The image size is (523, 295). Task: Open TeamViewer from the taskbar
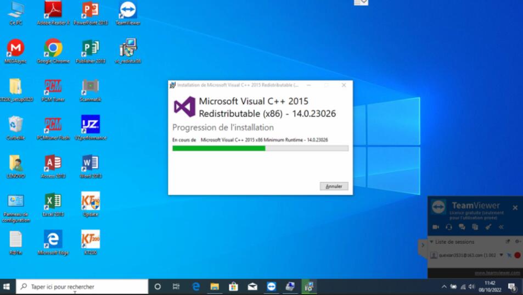point(271,287)
